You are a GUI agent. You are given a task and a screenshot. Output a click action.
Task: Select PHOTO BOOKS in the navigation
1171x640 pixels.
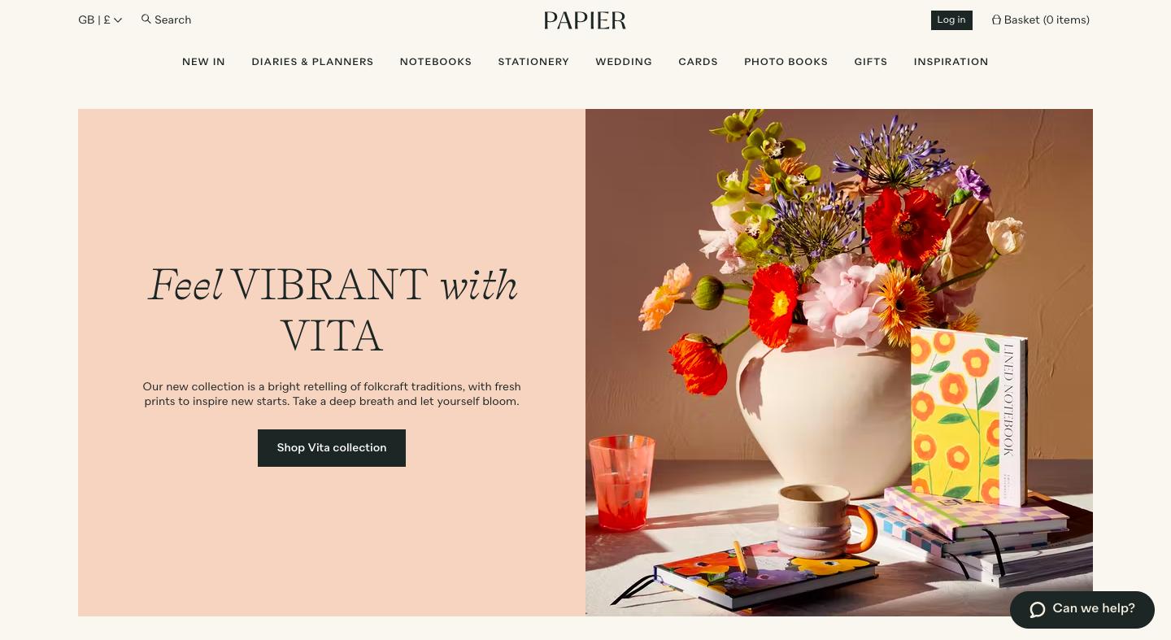click(786, 62)
